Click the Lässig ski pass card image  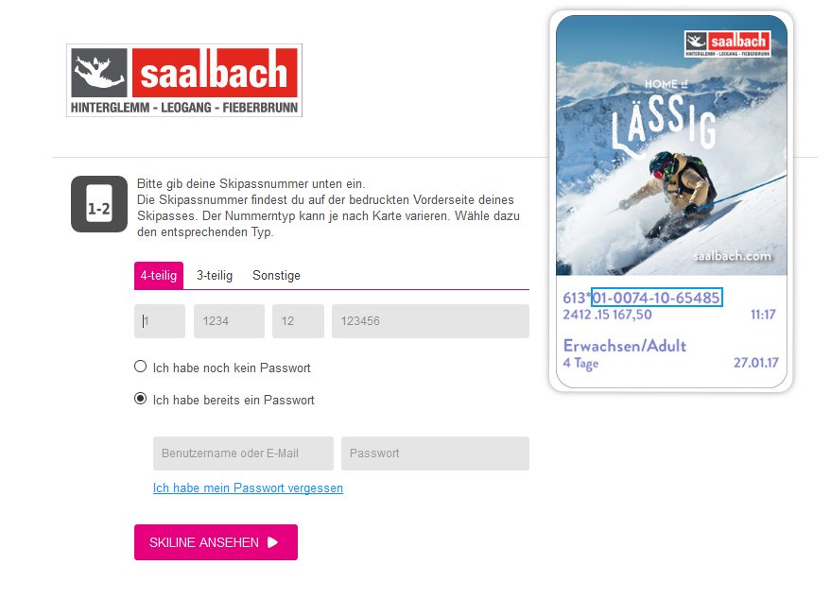pos(671,201)
